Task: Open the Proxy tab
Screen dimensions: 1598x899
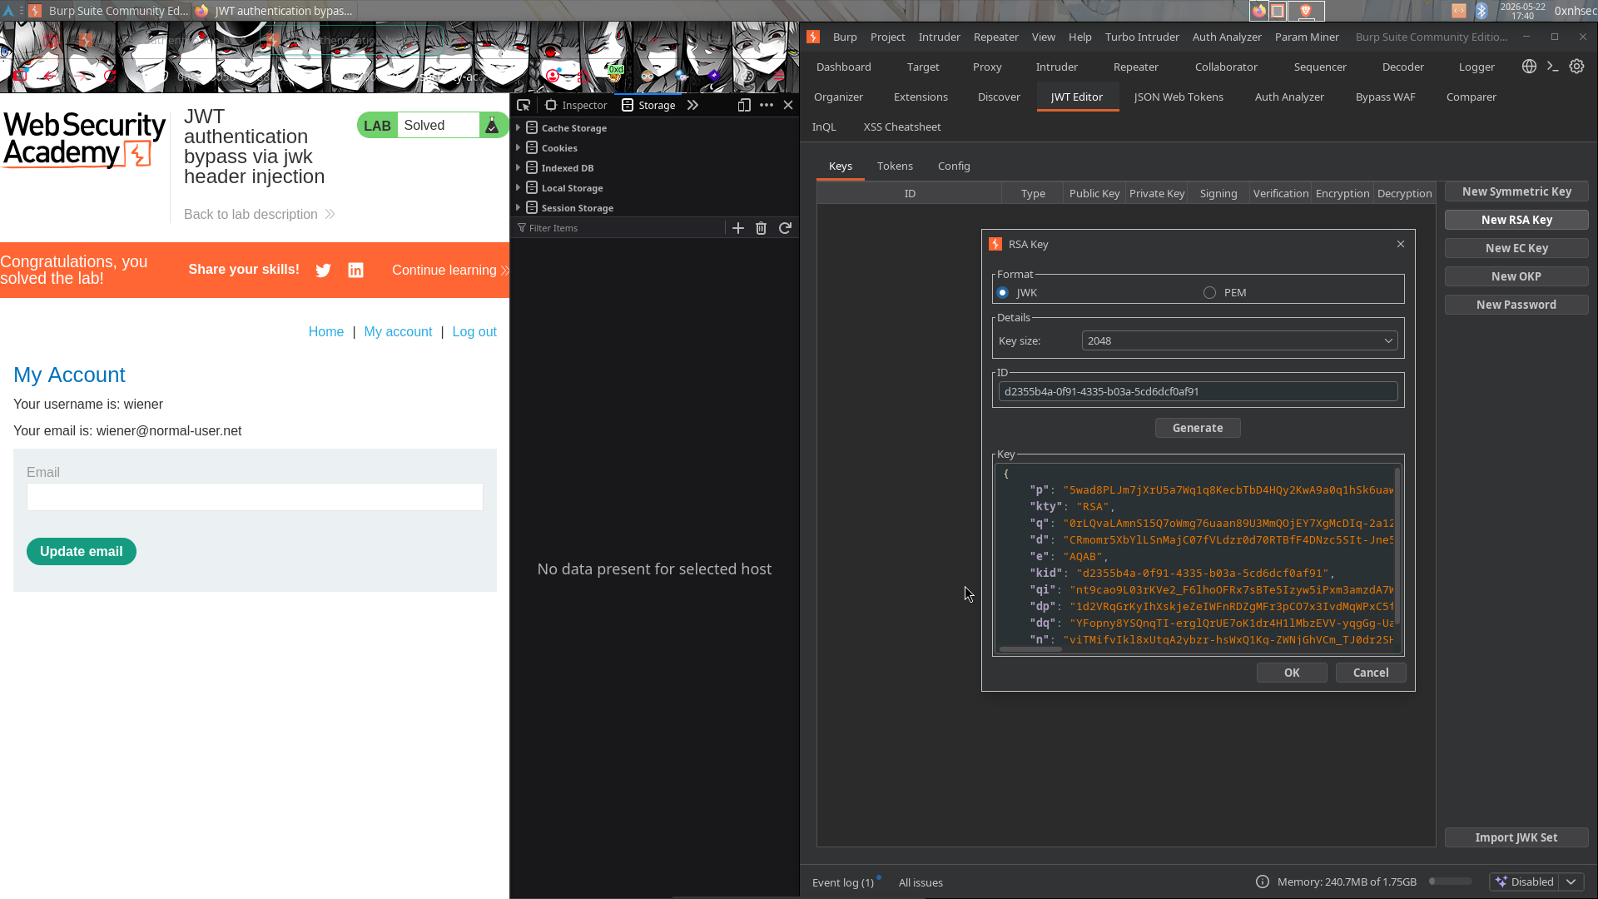Action: 987,67
